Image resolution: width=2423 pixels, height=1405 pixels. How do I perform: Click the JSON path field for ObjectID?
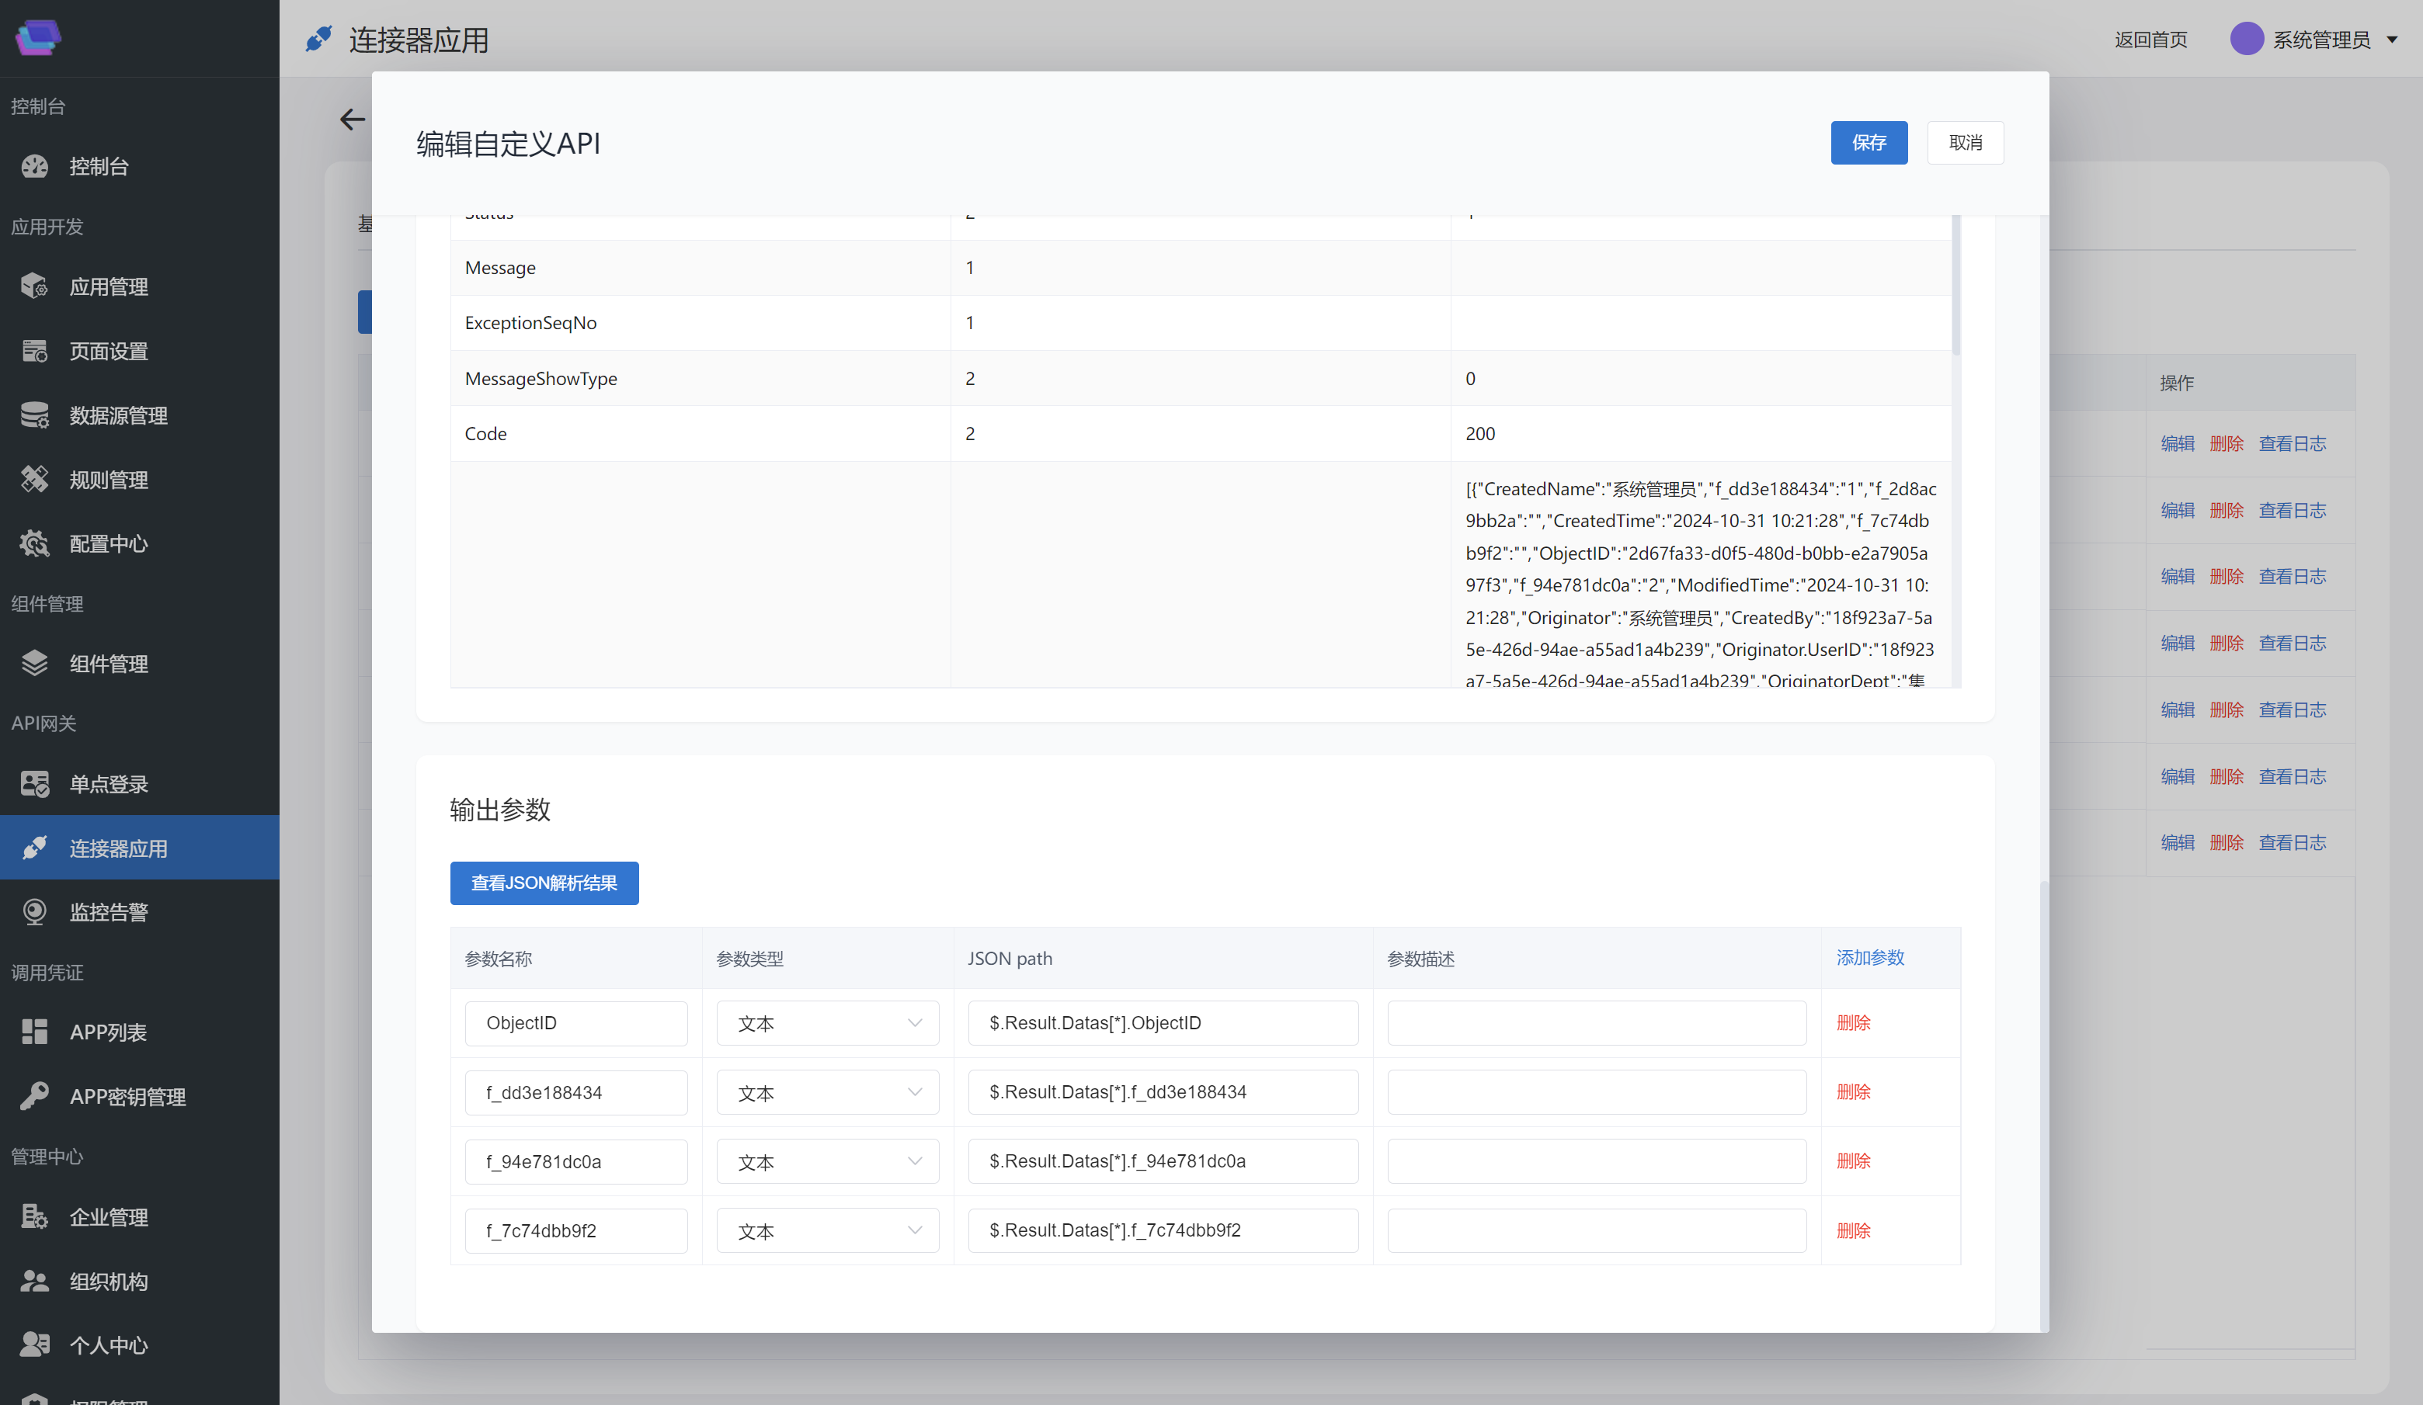click(x=1163, y=1024)
